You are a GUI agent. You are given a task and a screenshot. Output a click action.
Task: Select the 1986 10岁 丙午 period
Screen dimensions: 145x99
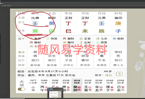(x=44, y=85)
